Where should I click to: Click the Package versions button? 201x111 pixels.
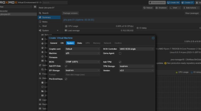click(x=70, y=13)
